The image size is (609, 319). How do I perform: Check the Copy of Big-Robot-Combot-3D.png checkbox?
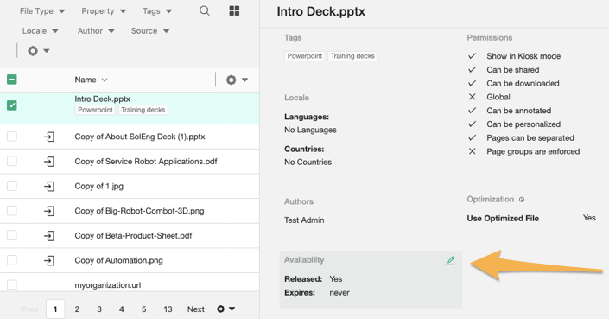click(11, 211)
